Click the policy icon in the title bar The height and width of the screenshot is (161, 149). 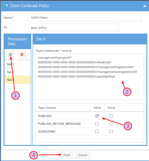tap(6, 6)
